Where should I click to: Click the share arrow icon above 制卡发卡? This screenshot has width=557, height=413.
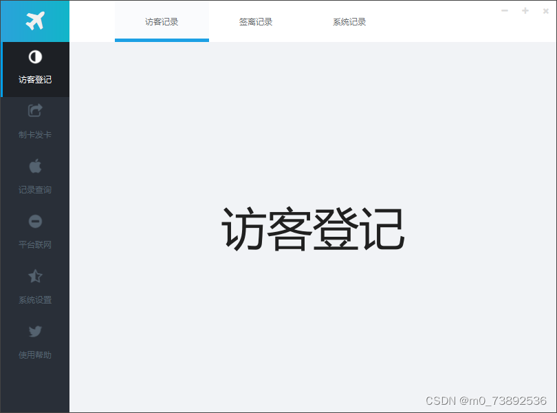click(34, 111)
